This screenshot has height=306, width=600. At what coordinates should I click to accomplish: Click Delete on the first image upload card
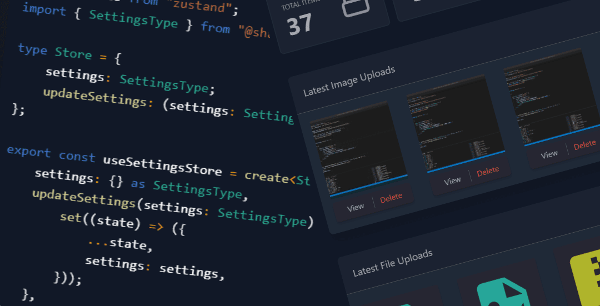tap(391, 198)
